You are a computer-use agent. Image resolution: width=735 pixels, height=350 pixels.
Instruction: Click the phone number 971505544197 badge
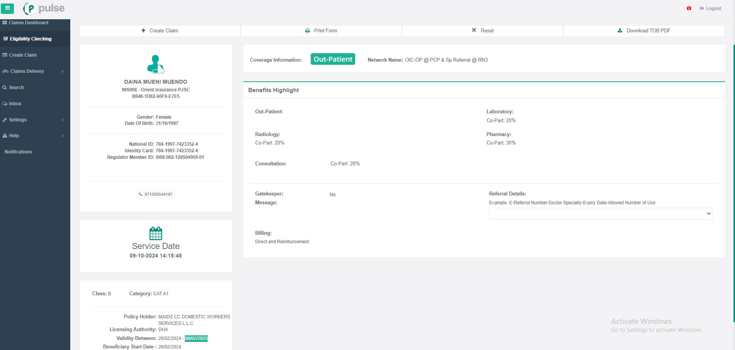coord(156,194)
